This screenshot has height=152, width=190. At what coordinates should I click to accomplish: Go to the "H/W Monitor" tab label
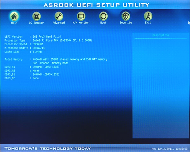coord(81,23)
